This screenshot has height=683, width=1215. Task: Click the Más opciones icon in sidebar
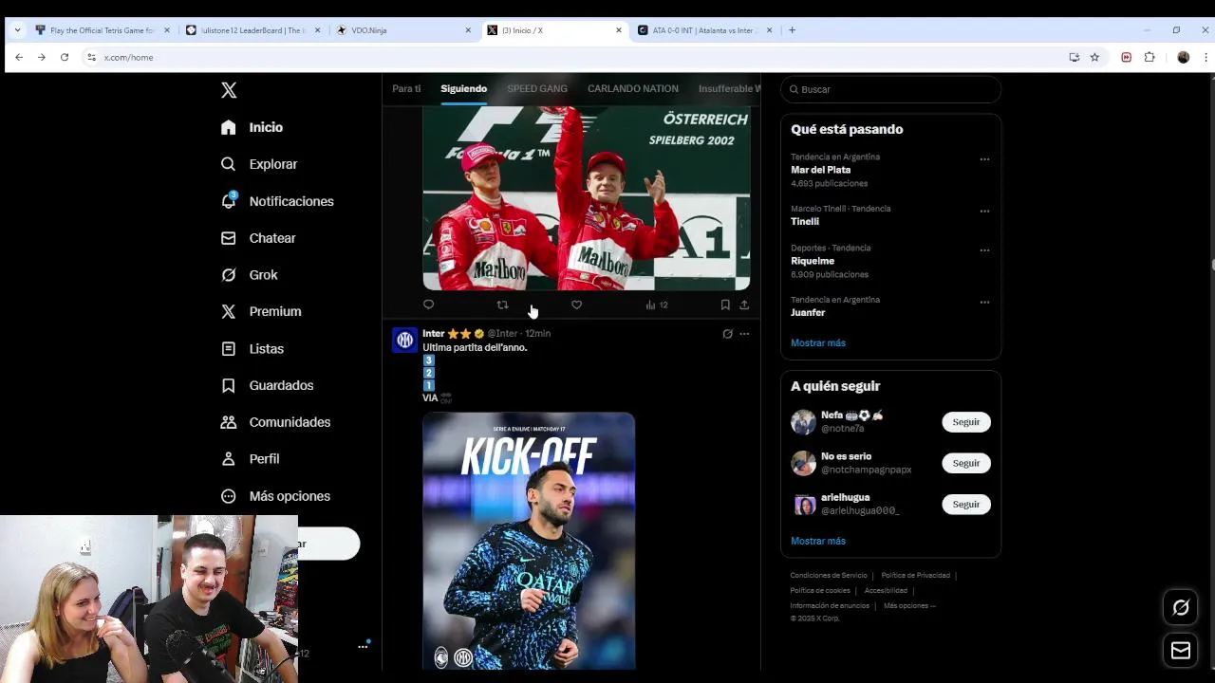coord(228,496)
